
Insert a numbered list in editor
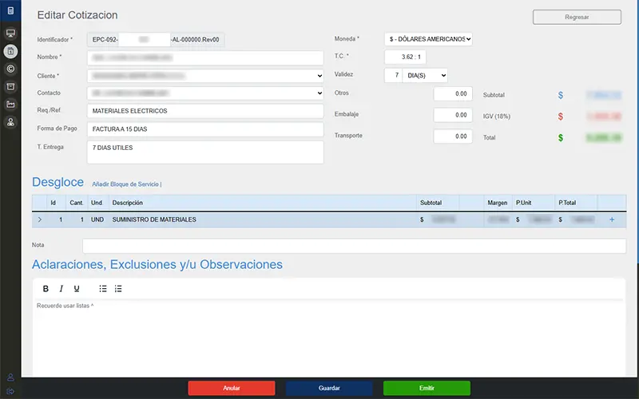[x=118, y=289]
